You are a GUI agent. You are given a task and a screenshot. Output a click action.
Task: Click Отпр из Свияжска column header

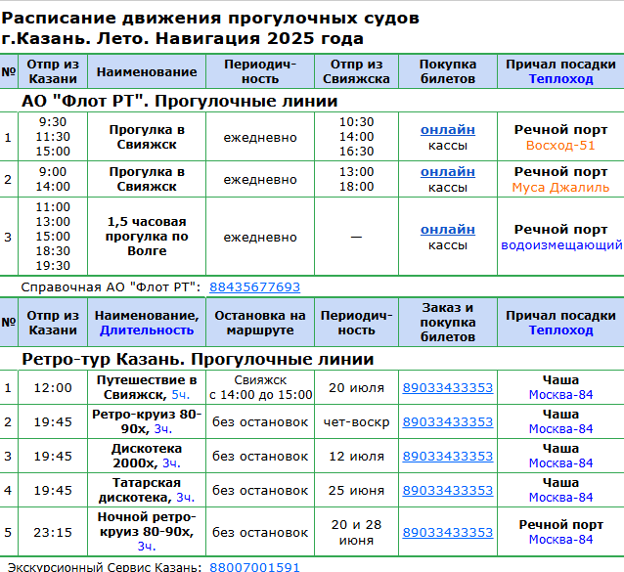click(356, 71)
